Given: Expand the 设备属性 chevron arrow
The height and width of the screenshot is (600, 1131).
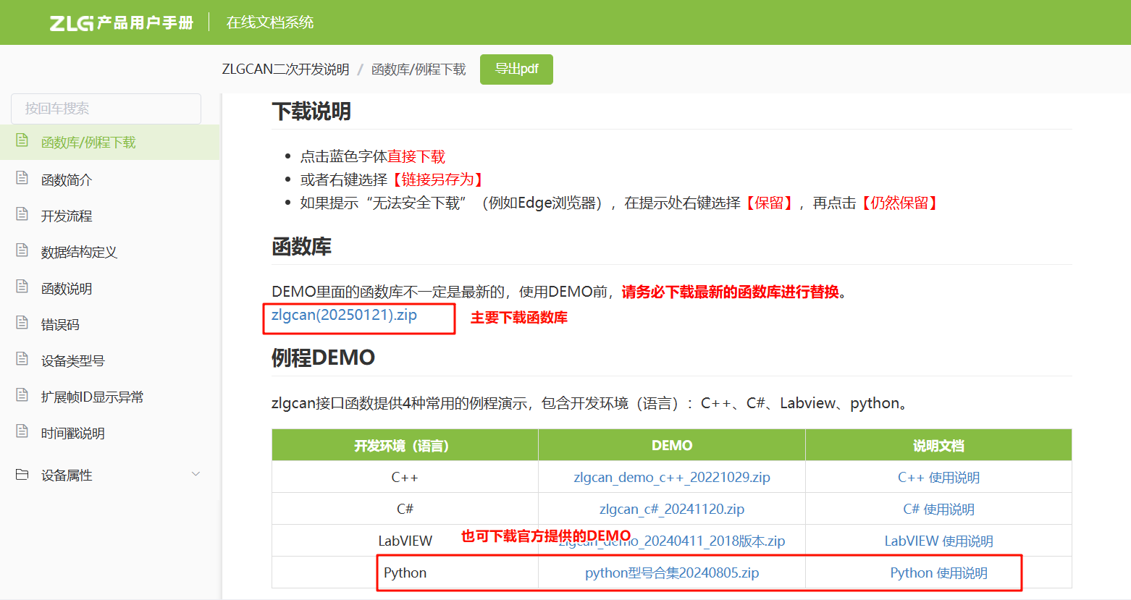Looking at the screenshot, I should (195, 474).
